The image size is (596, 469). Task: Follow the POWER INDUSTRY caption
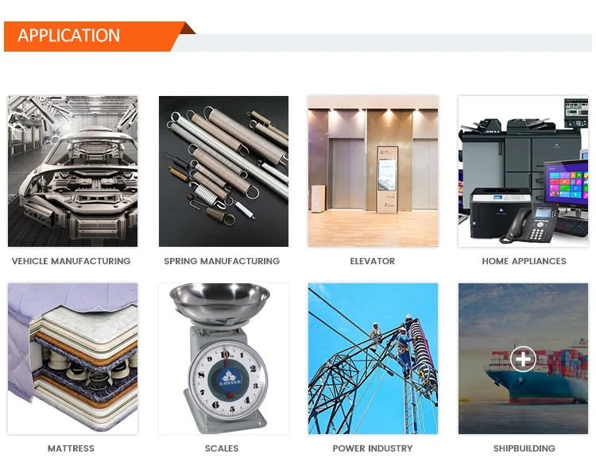tap(373, 448)
